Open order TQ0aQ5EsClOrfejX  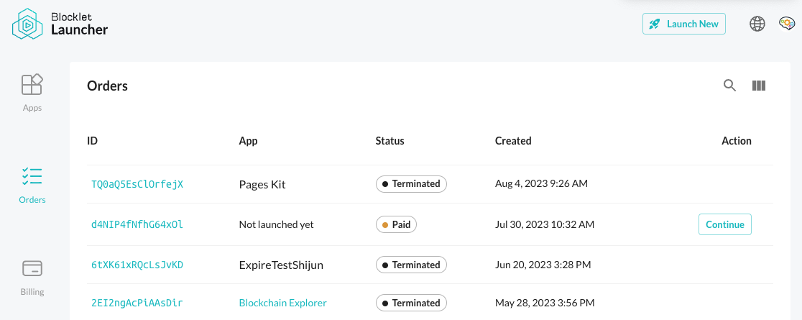click(137, 184)
